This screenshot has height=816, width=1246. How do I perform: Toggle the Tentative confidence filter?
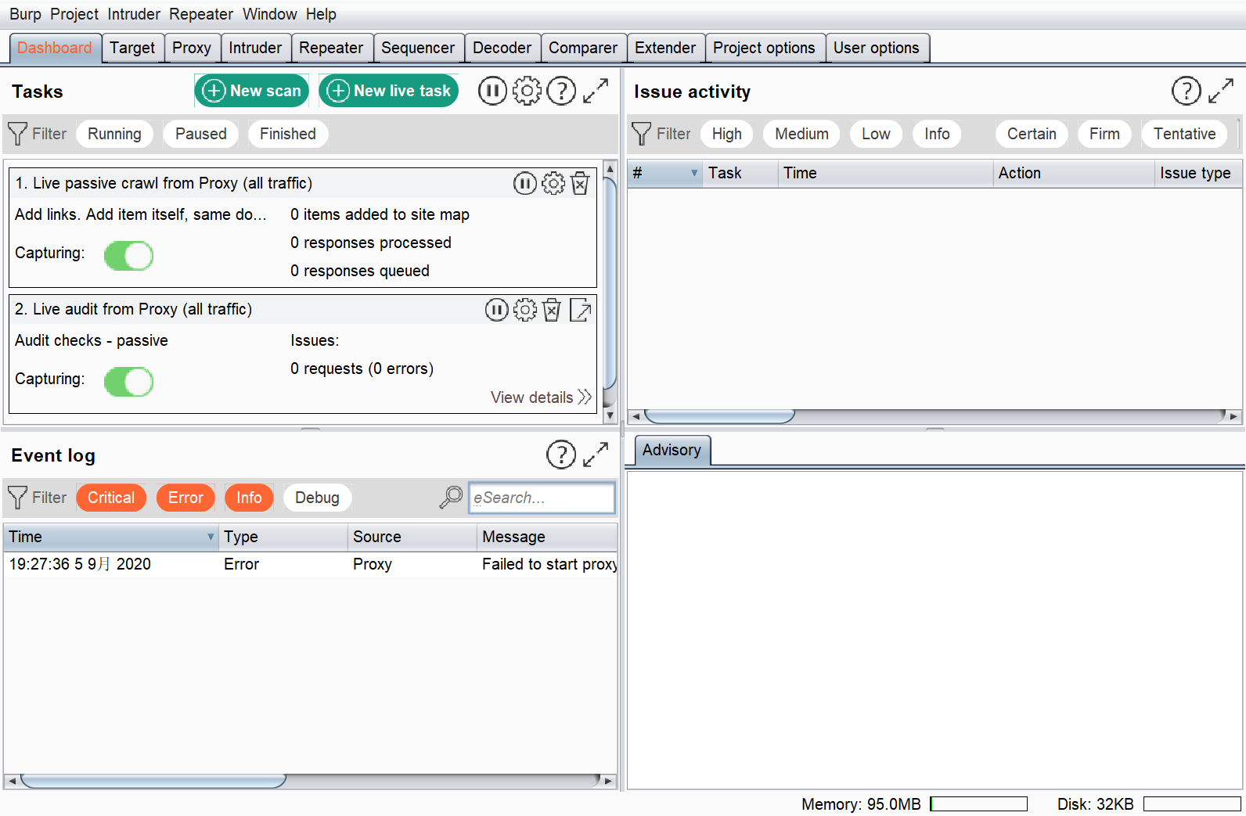pos(1185,134)
